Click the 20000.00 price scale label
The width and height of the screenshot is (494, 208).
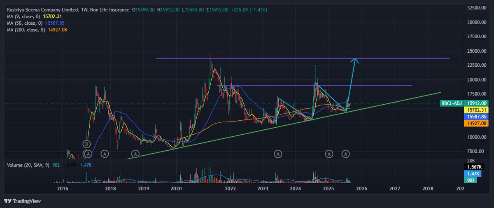[x=476, y=79]
